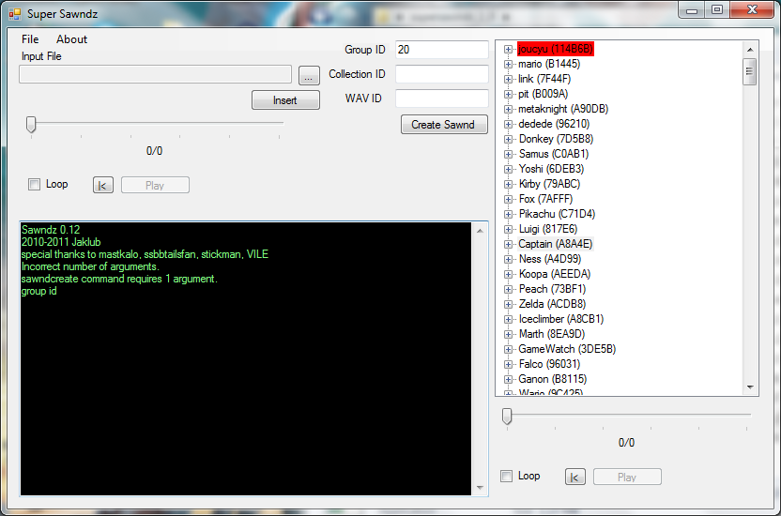The width and height of the screenshot is (781, 516).
Task: Expand the Yoshi (6DEB3) node
Action: click(508, 169)
